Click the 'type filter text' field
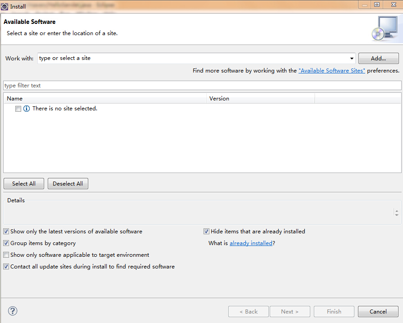 202,86
